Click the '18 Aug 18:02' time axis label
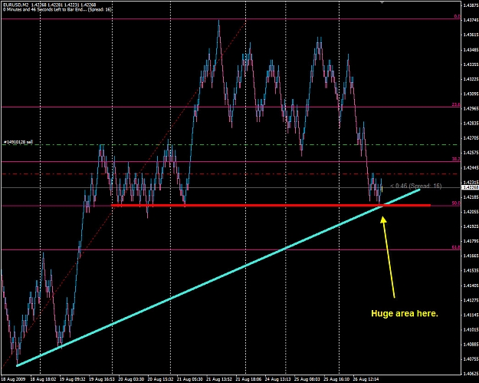The image size is (479, 383). (x=43, y=379)
